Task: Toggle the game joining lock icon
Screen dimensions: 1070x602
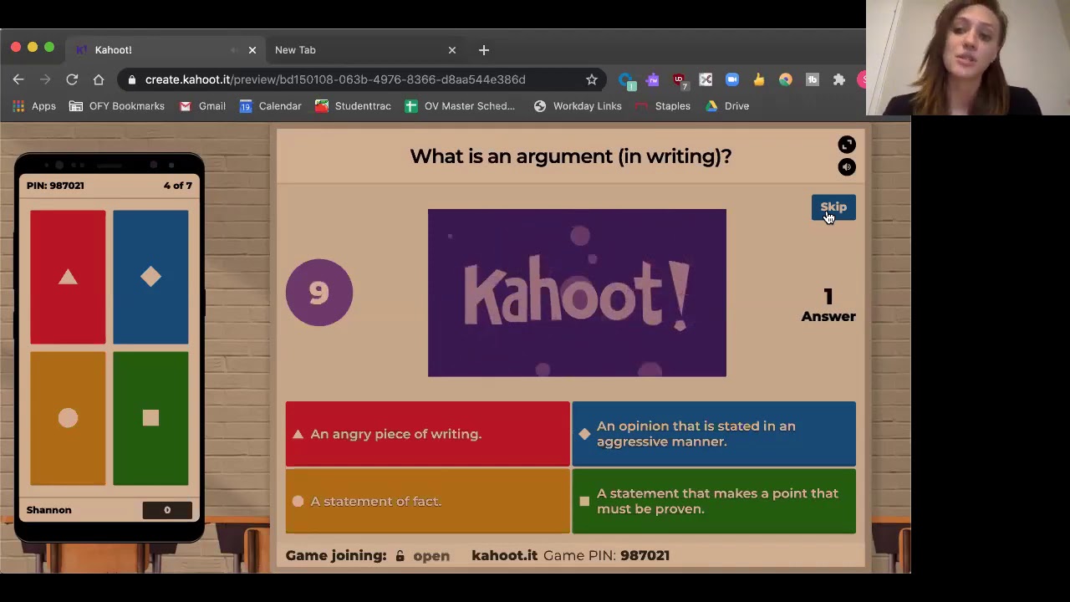Action: 400,556
